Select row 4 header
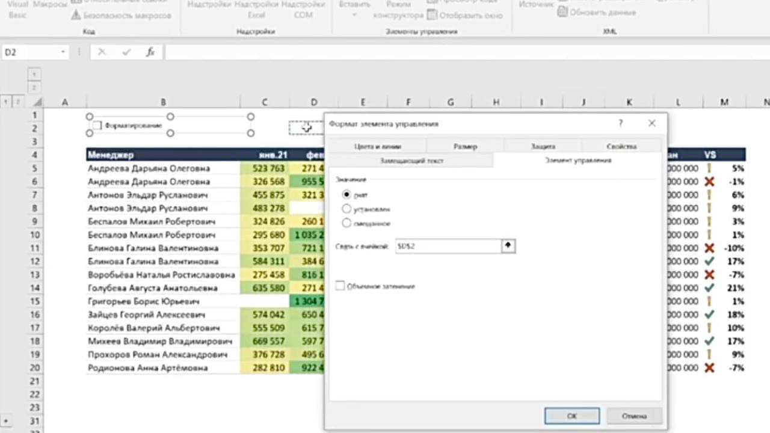The height and width of the screenshot is (433, 770). 35,155
